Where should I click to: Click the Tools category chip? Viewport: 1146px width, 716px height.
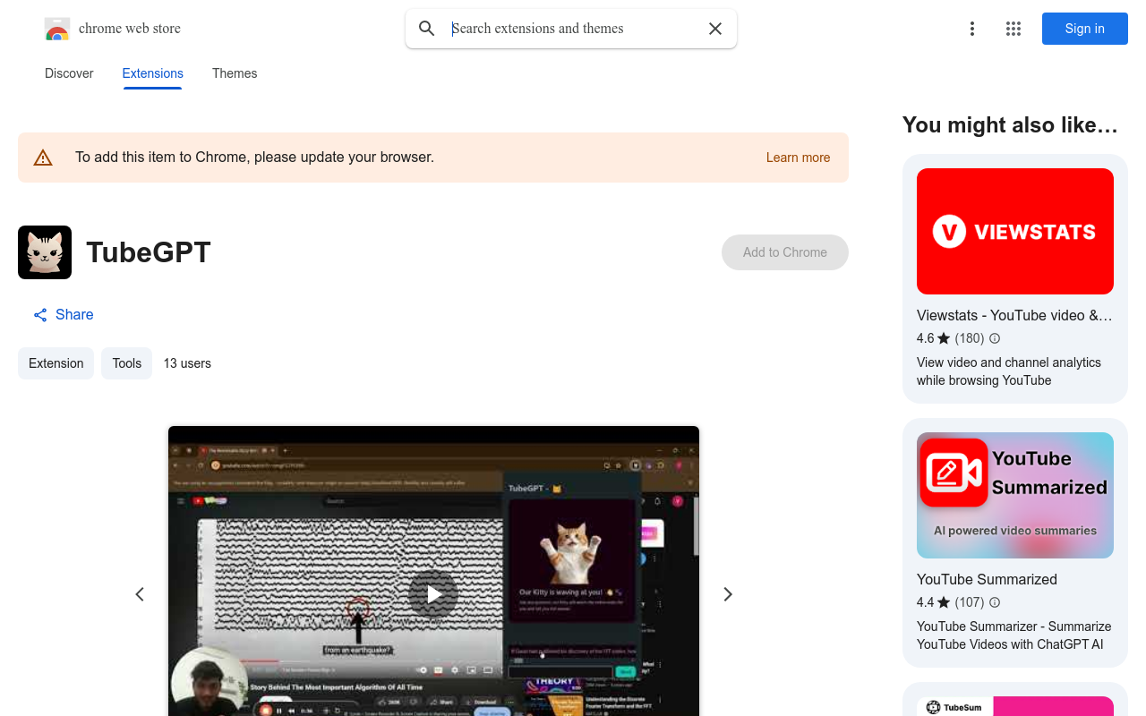tap(127, 363)
